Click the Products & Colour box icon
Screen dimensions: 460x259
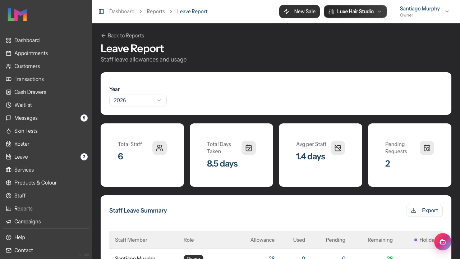(9, 183)
